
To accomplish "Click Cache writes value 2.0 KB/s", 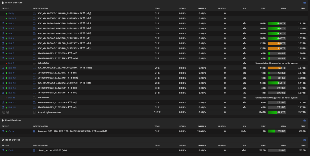I will (201, 131).
